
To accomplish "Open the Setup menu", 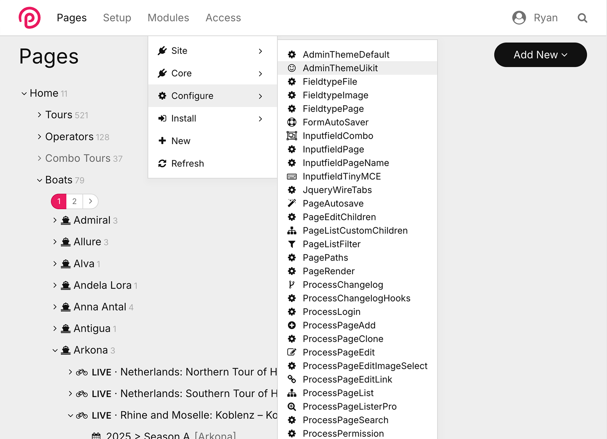I will pyautogui.click(x=117, y=18).
